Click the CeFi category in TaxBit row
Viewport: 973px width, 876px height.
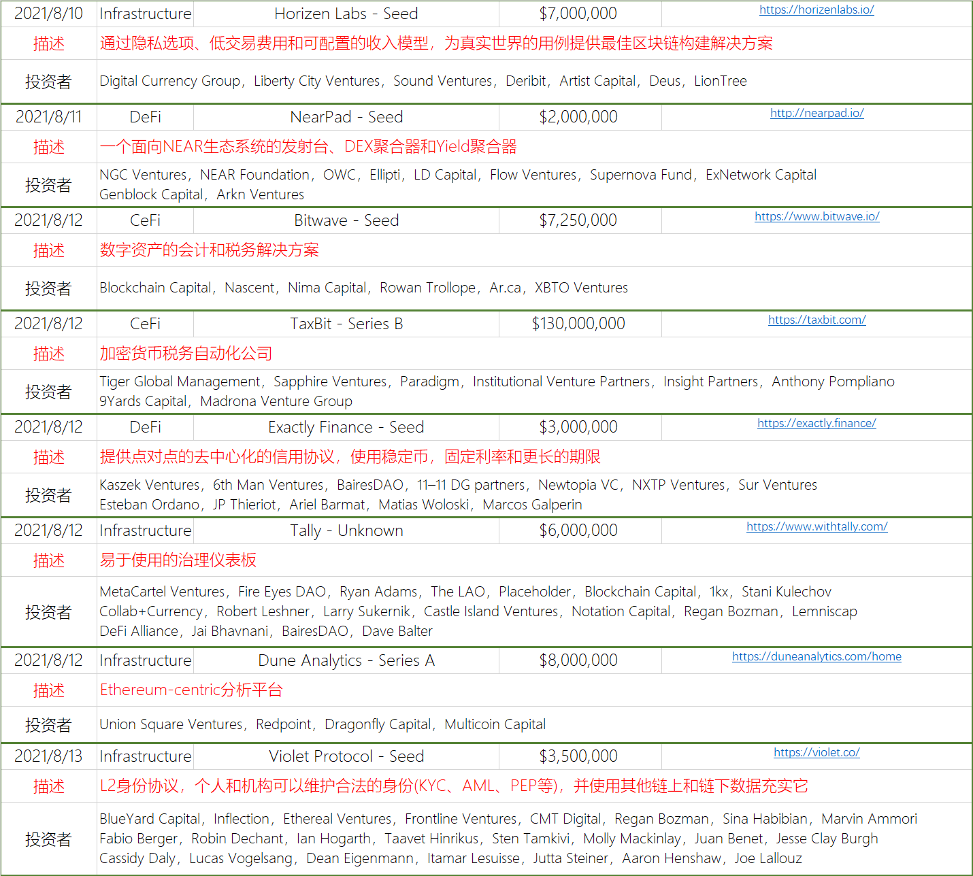tap(146, 324)
